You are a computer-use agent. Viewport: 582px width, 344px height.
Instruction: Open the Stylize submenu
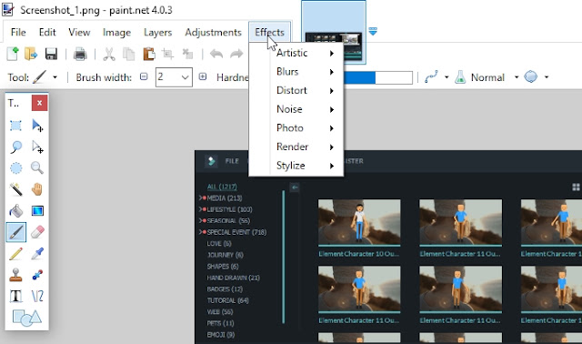(x=306, y=166)
